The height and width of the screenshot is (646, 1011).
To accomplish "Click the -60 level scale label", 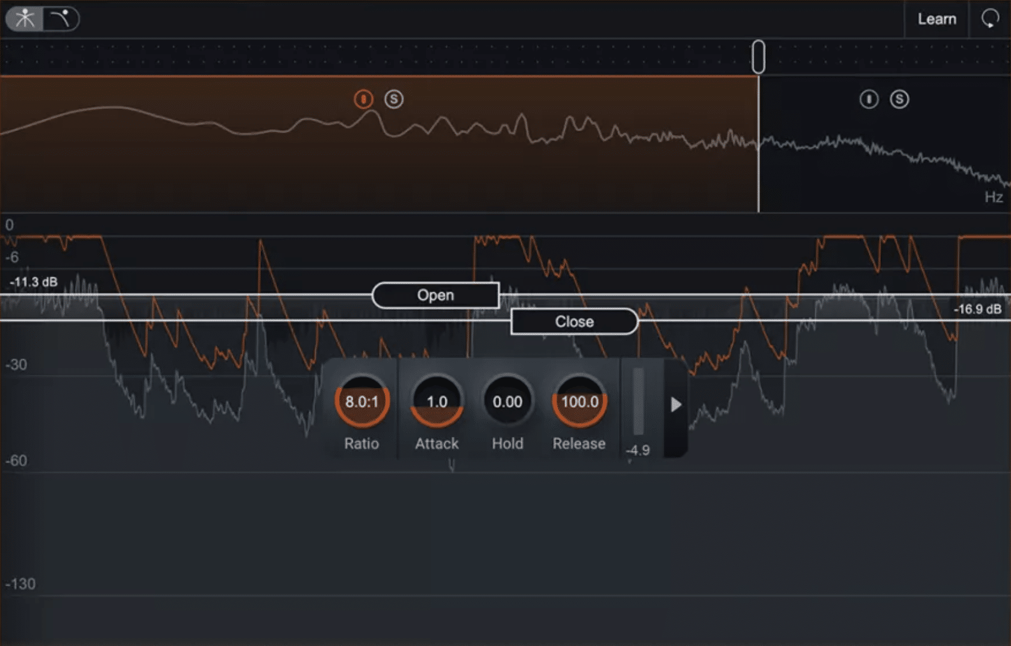I will pyautogui.click(x=16, y=461).
